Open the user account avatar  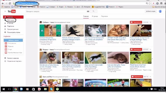(160, 11)
